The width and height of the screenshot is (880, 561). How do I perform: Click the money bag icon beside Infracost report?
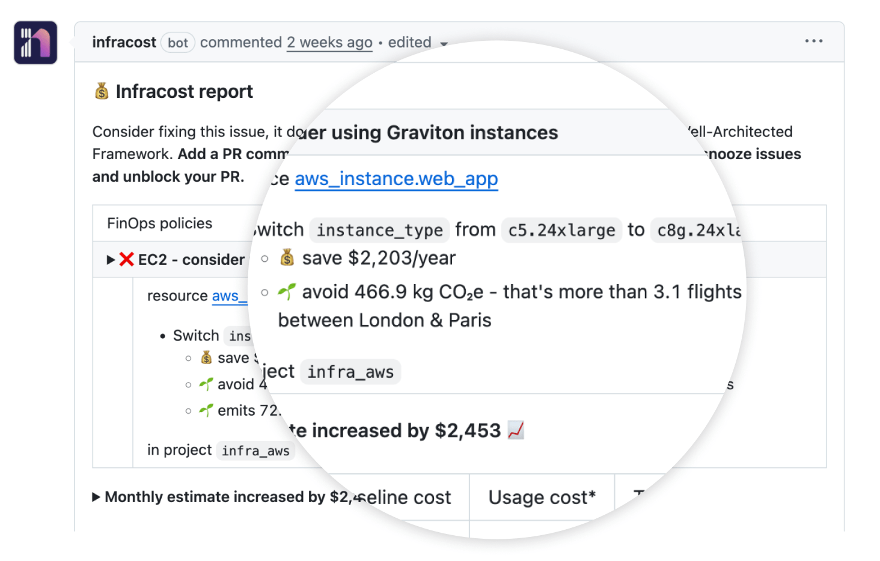(x=101, y=91)
